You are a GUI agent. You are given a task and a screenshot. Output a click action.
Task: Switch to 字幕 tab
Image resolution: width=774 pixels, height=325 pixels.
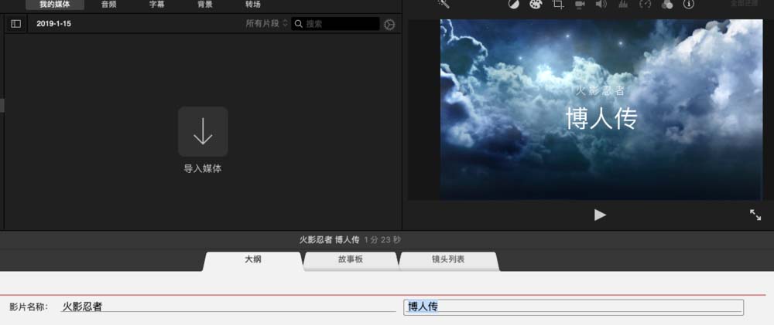pos(157,5)
